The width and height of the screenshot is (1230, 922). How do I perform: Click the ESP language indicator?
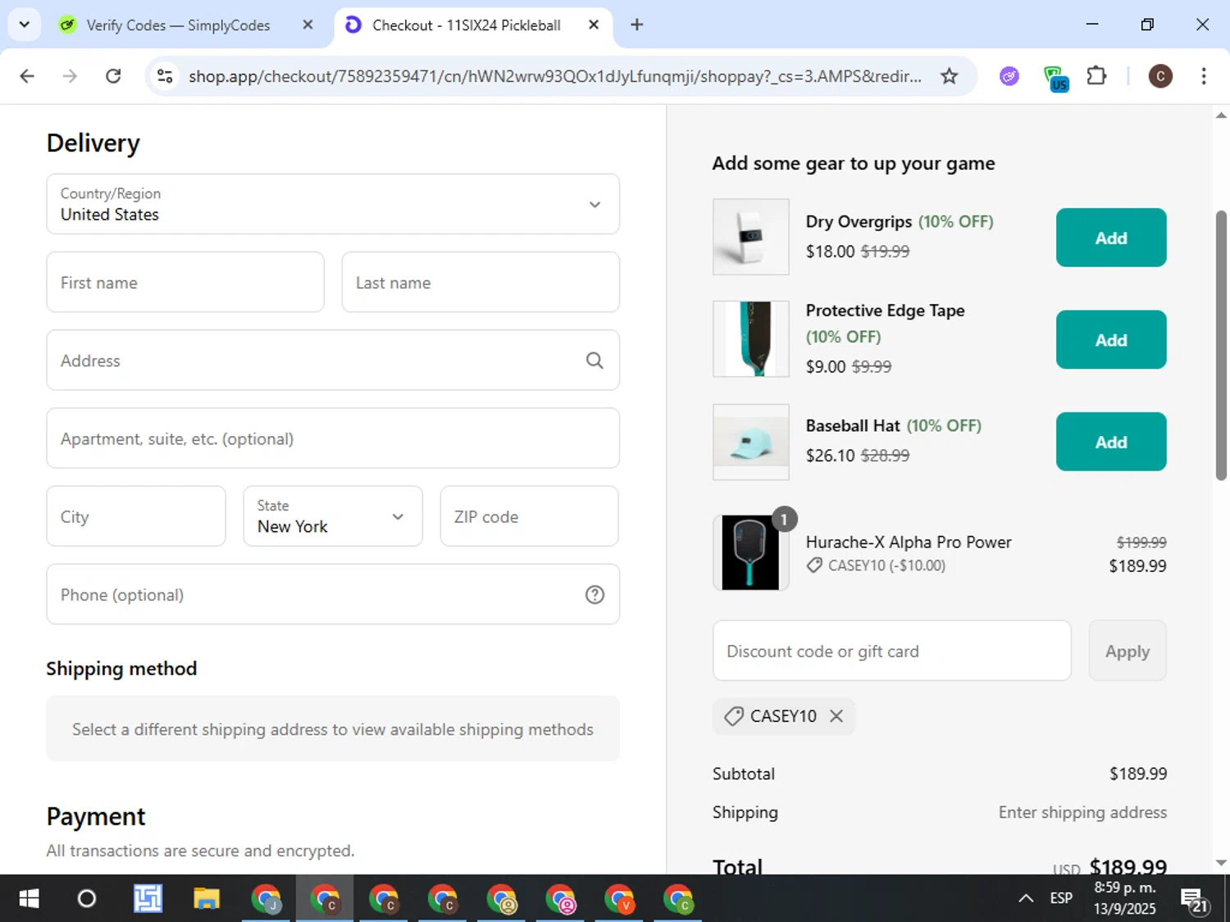click(x=1061, y=899)
